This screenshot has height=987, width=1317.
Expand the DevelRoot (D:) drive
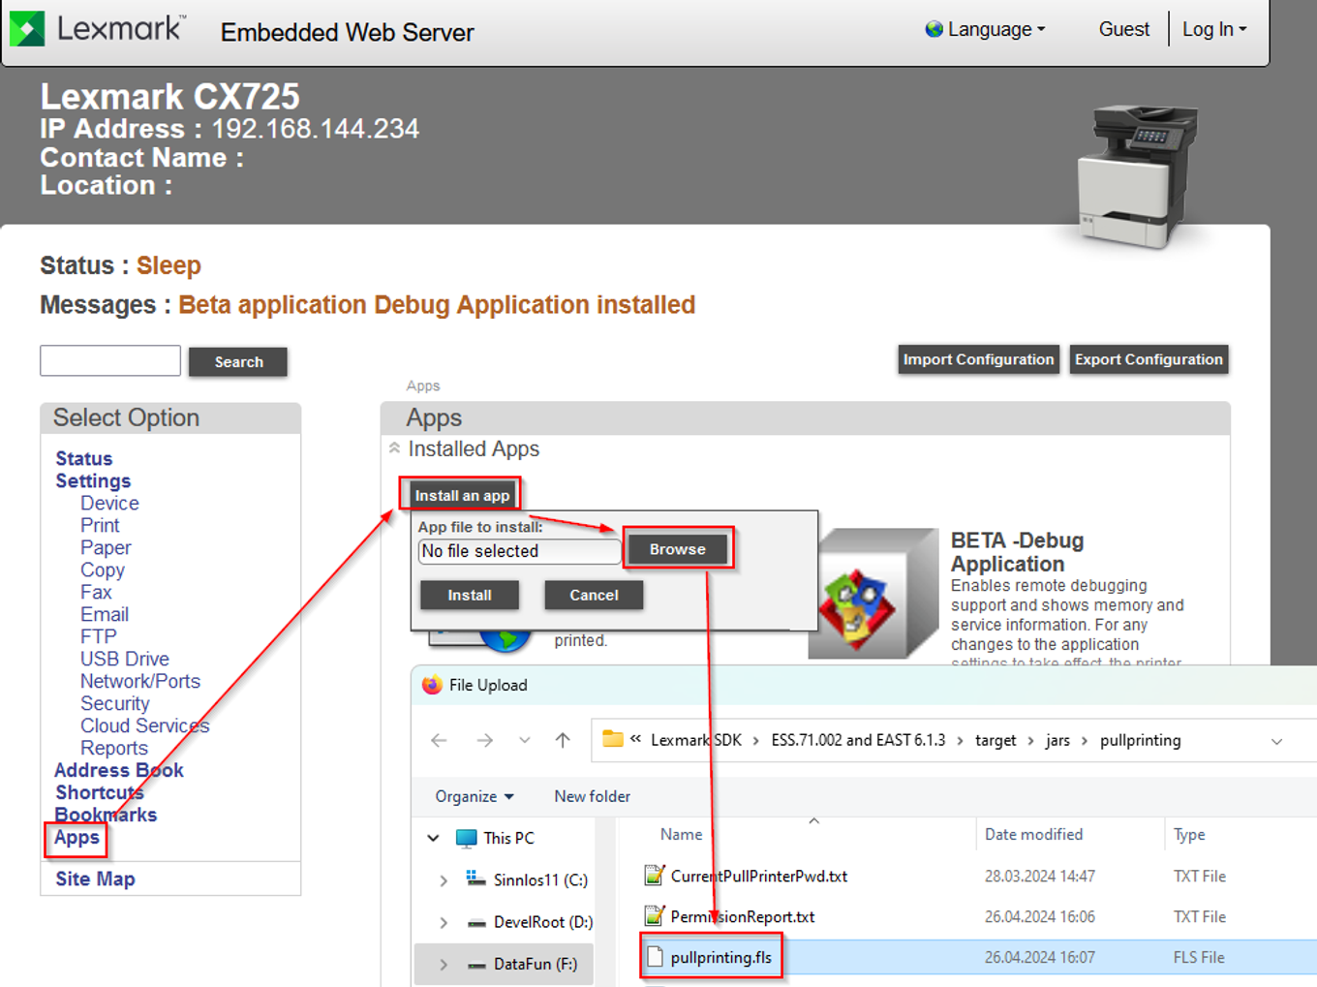click(444, 922)
